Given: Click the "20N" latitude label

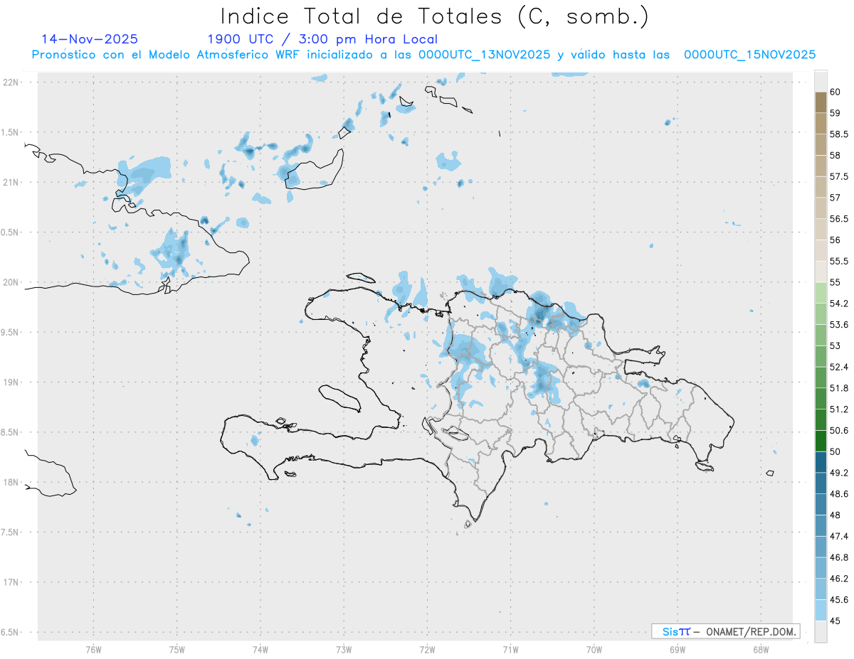Looking at the screenshot, I should [x=11, y=282].
